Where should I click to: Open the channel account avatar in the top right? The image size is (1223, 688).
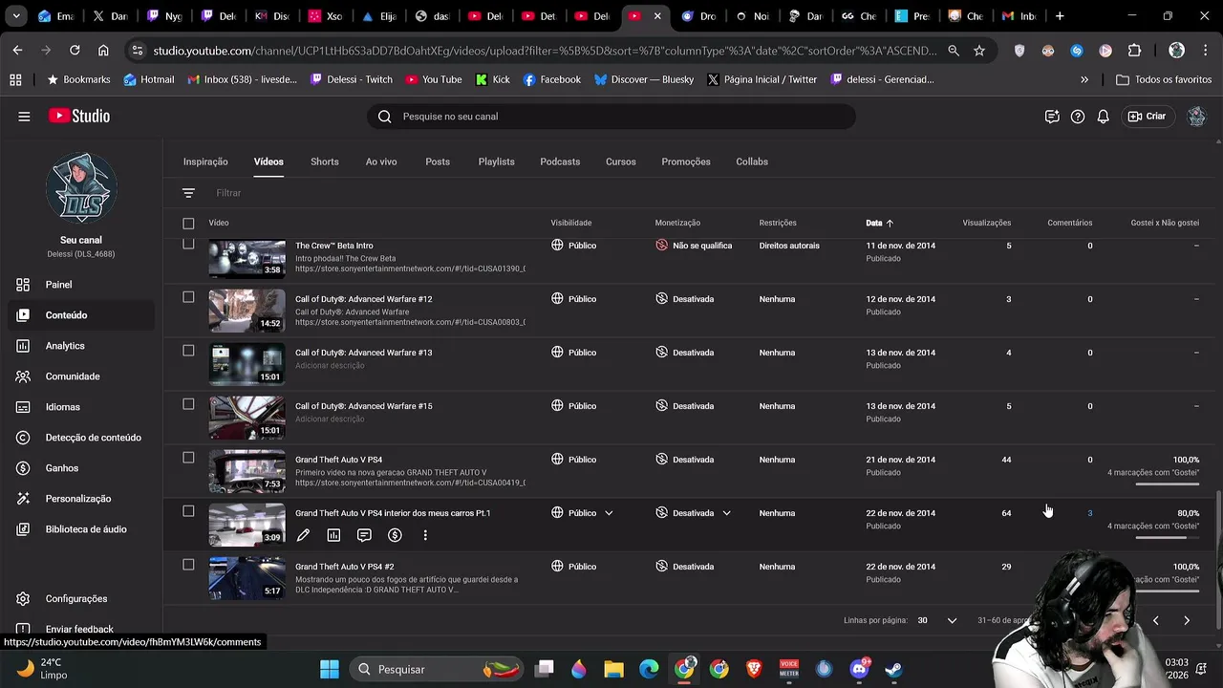point(1196,117)
